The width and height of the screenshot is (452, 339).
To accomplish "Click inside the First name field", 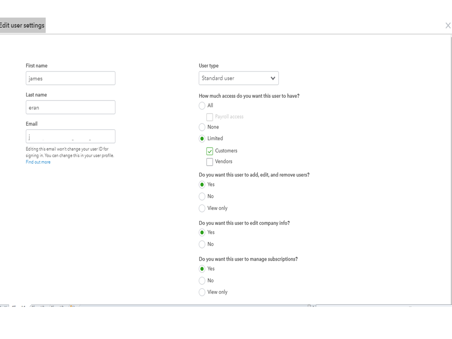I will point(70,78).
